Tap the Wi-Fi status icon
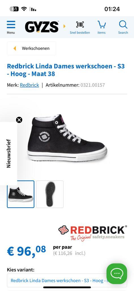The width and height of the screenshot is (134, 291). [24, 9]
